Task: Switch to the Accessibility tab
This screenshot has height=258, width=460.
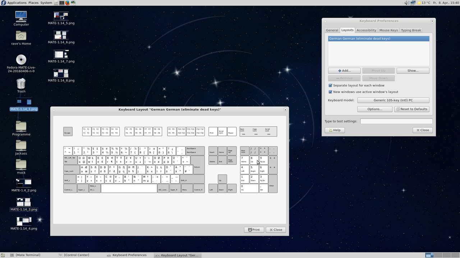Action: tap(366, 30)
